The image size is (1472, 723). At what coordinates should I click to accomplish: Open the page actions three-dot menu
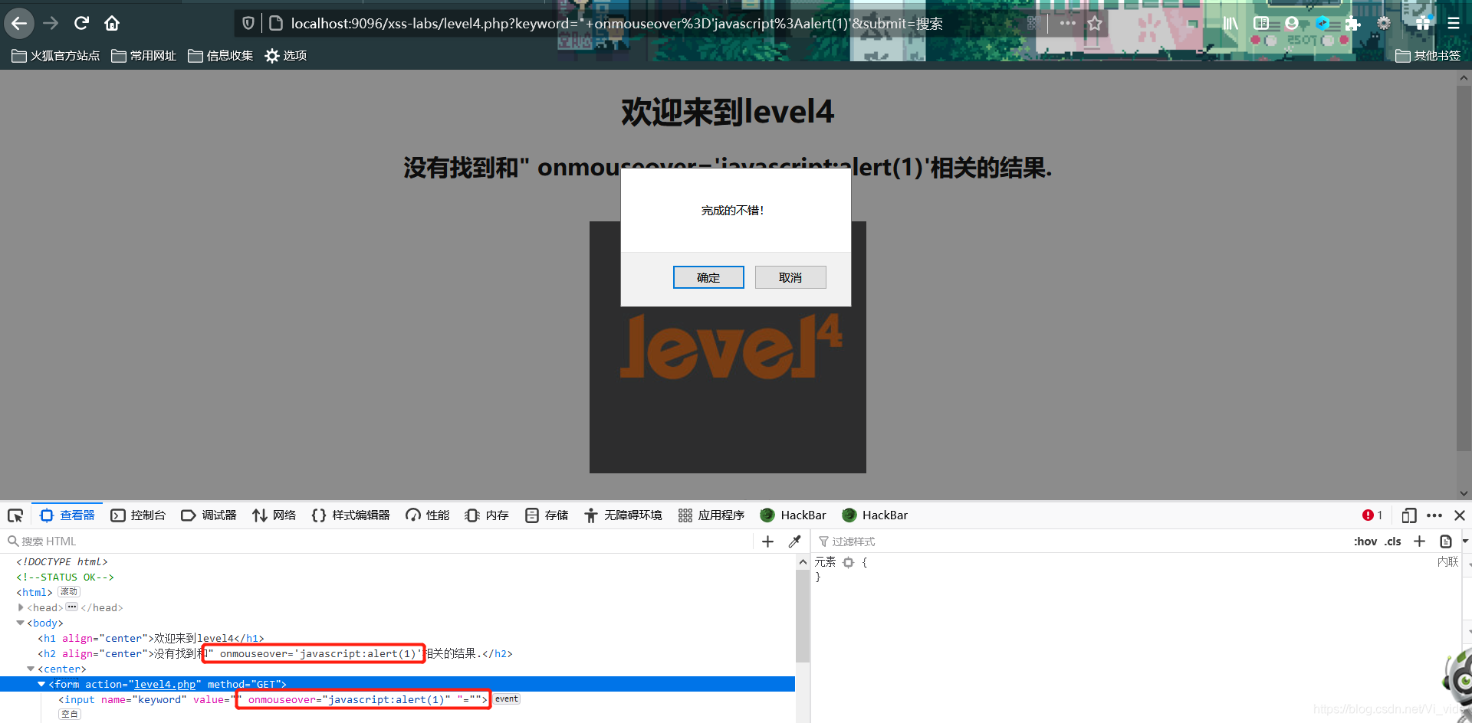(x=1067, y=23)
